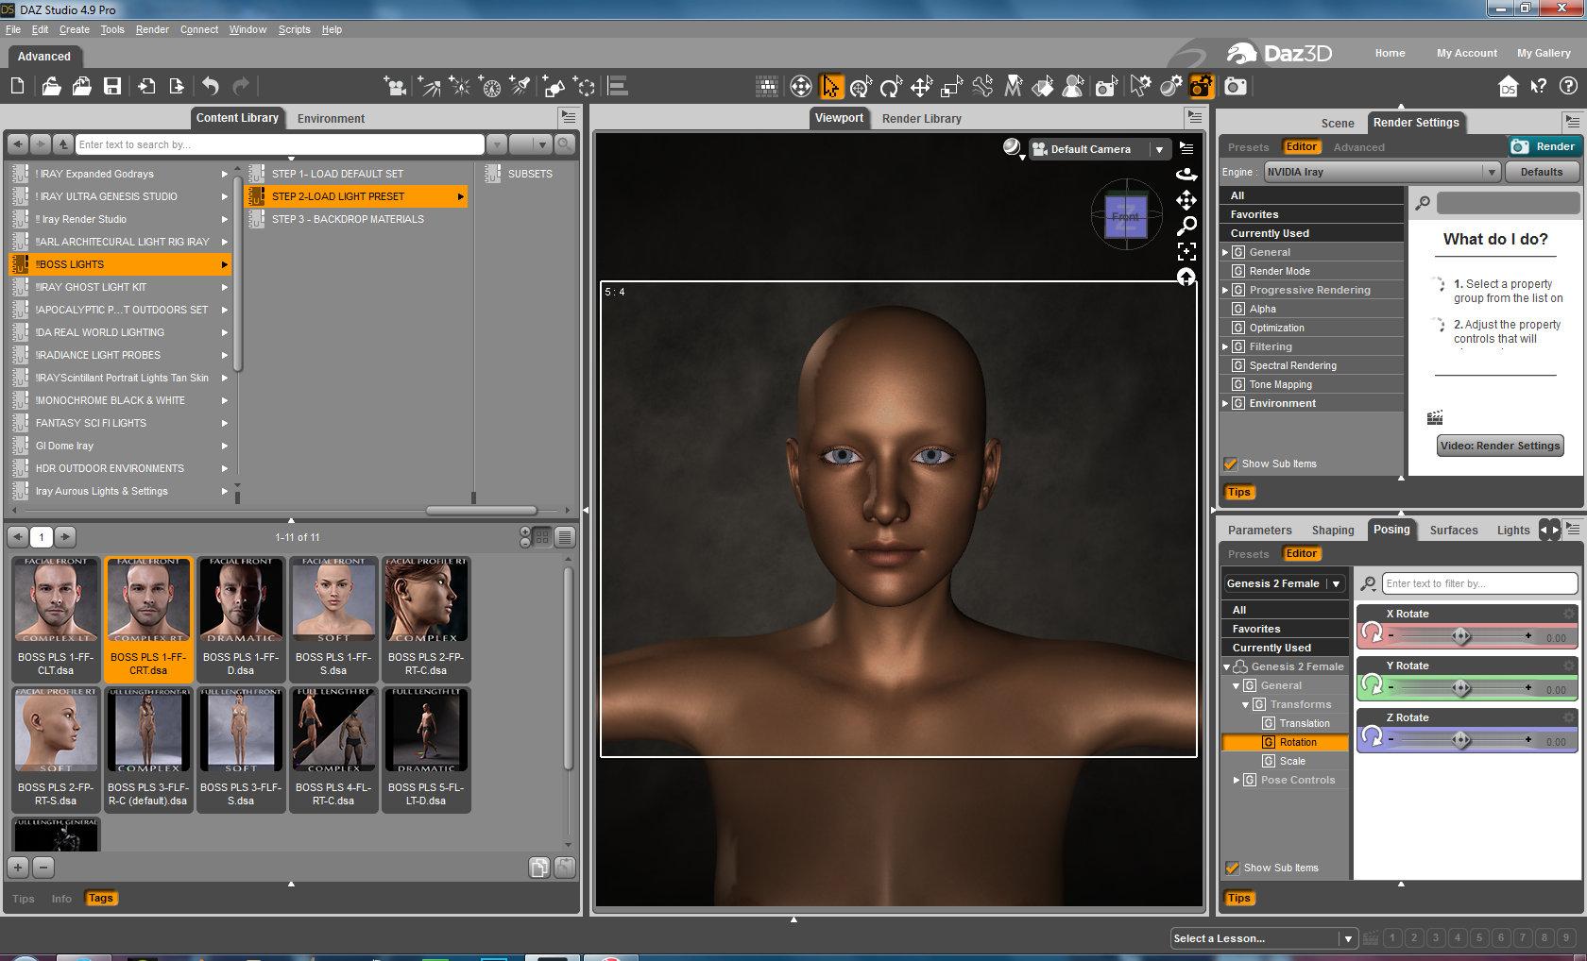Click the X Rotate slider handle
The height and width of the screenshot is (961, 1587).
click(1460, 636)
